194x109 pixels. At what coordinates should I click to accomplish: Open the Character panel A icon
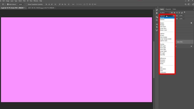point(157,24)
